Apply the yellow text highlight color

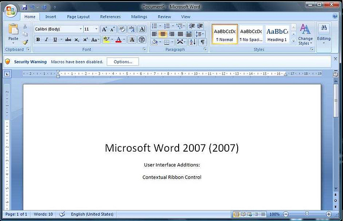(106, 40)
